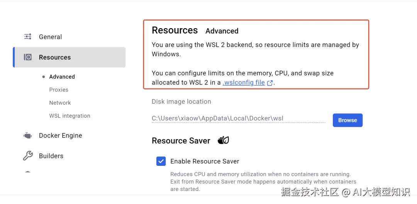The image size is (417, 204).
Task: Select the Resources label in sidebar
Action: [x=55, y=57]
